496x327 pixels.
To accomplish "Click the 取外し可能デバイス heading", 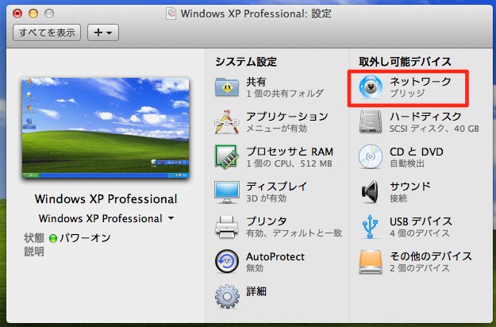I will 405,61.
